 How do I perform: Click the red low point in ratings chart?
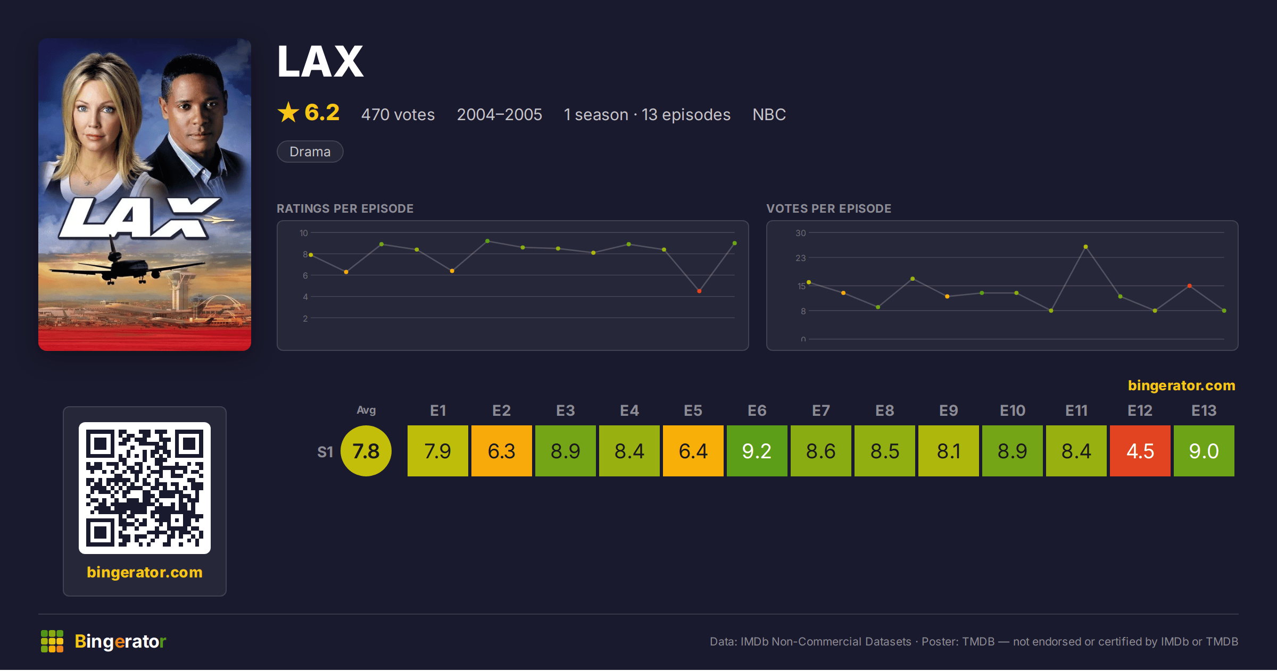click(x=699, y=291)
